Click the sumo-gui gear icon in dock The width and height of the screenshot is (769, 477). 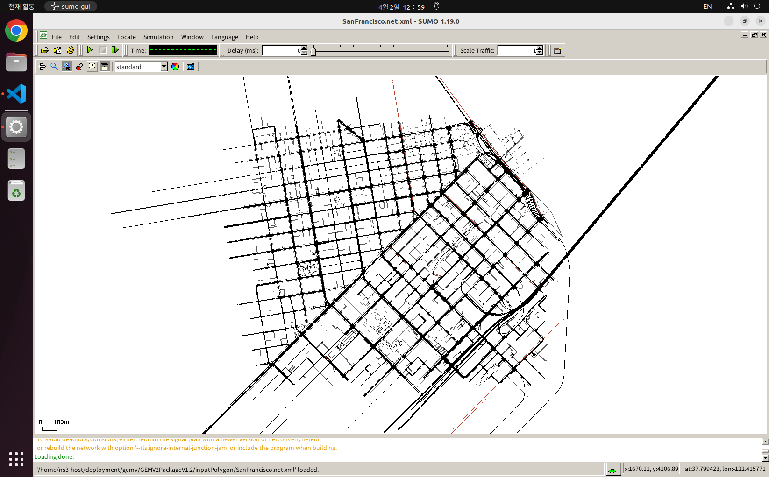pos(16,127)
